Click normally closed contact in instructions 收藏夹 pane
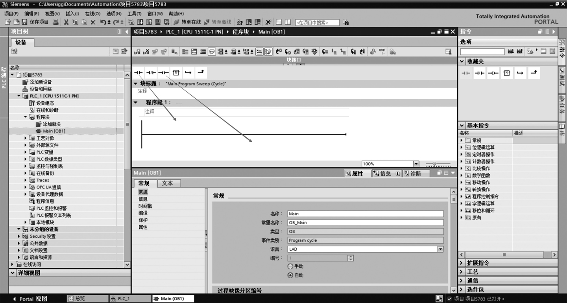This screenshot has height=303, width=567. click(x=479, y=73)
